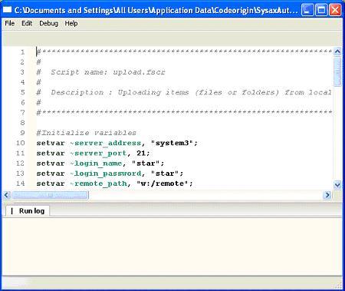Click the 'Script name: upload.fscr' comment line

point(100,72)
